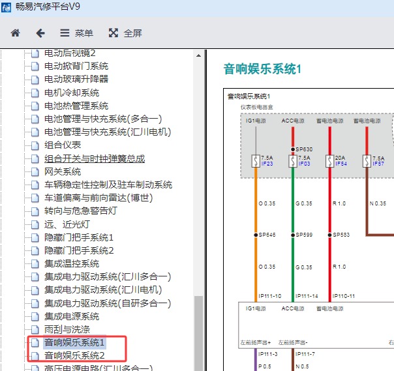394x371 pixels.
Task: Select 集成电源系统 entry
Action: coord(72,316)
